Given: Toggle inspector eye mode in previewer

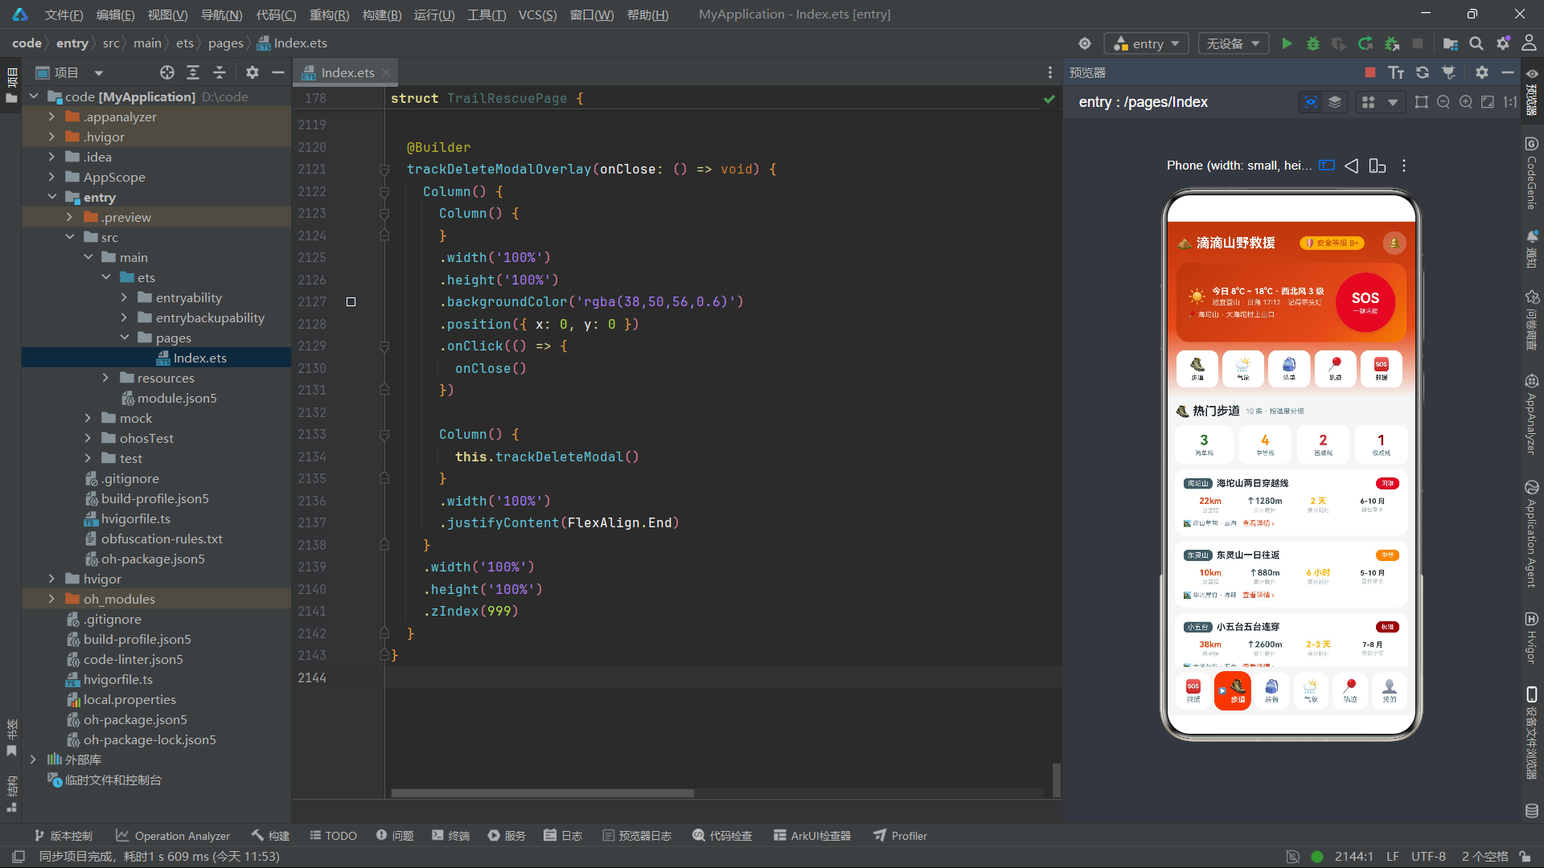Looking at the screenshot, I should click(1311, 102).
